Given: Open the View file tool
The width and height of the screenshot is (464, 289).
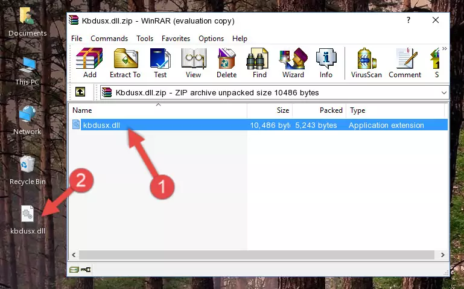Looking at the screenshot, I should coord(194,63).
